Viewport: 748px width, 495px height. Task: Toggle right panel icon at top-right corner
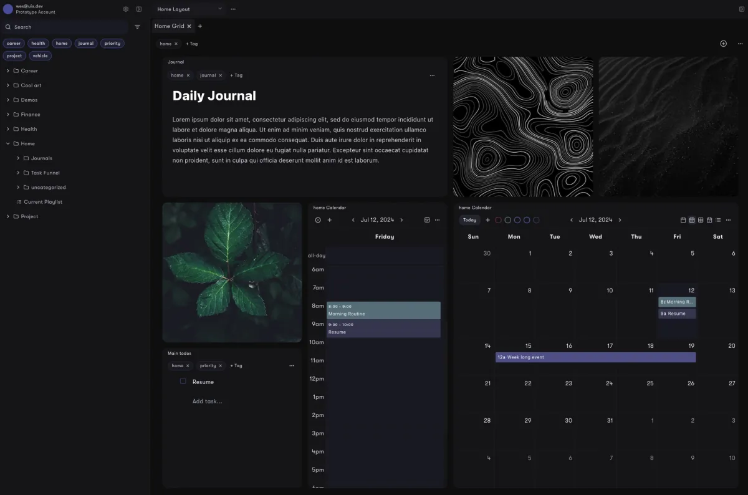pos(742,9)
